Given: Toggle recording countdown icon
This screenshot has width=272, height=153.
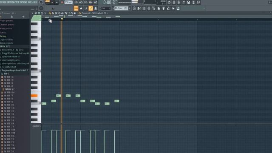Looking at the screenshot, I should (86, 2).
